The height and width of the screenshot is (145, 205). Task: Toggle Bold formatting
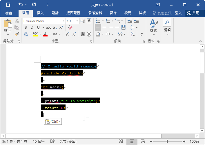click(x=26, y=27)
